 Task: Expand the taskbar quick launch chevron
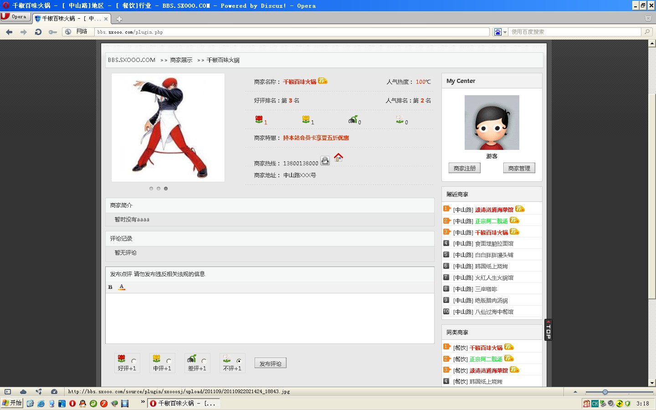click(x=143, y=402)
